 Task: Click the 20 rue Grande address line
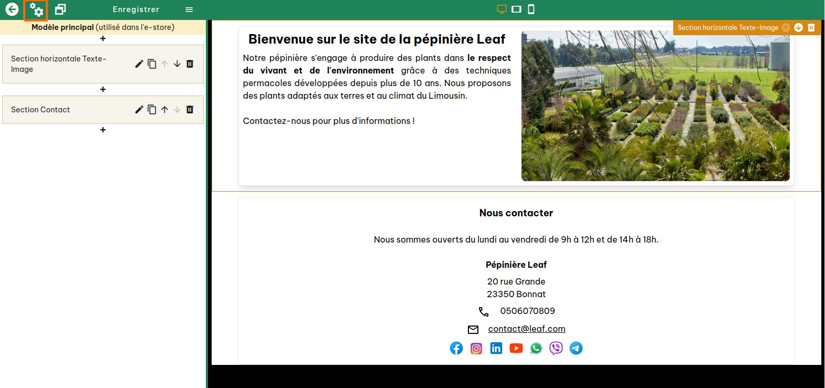coord(516,281)
